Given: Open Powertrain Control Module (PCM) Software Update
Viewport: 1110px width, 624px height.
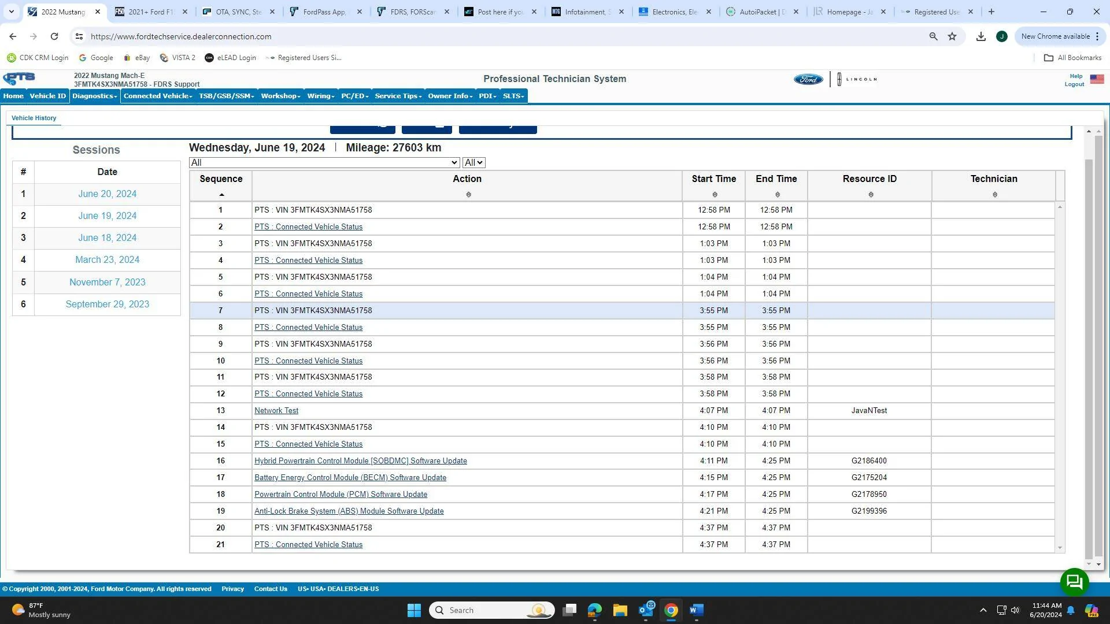Looking at the screenshot, I should tap(341, 495).
